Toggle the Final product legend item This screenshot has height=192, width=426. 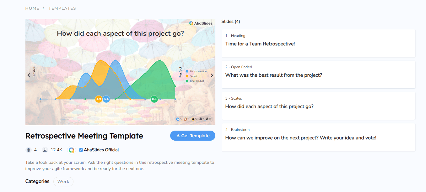[195, 81]
